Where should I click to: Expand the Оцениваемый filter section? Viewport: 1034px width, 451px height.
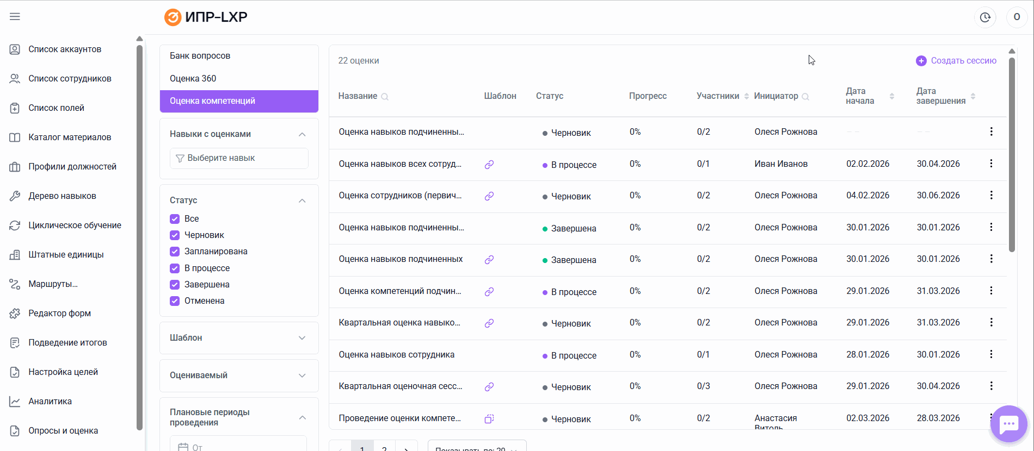(302, 375)
